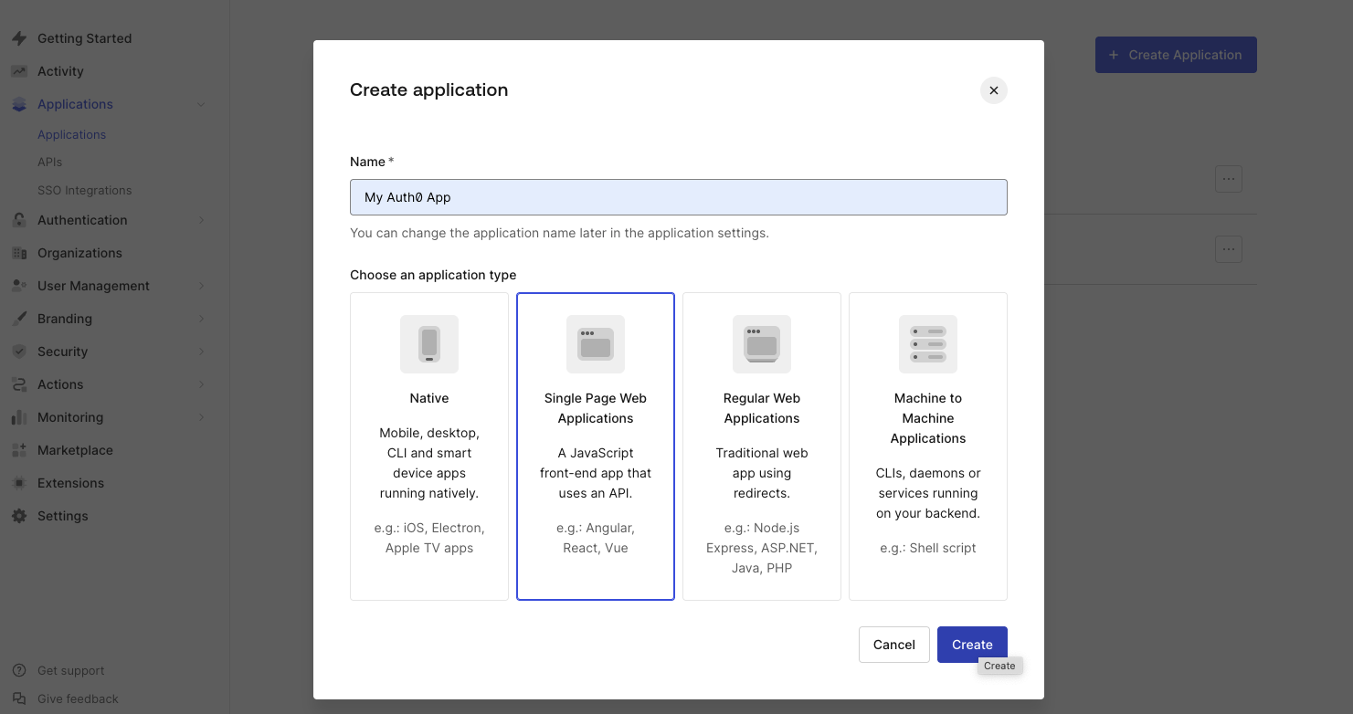Click the Monitoring bars icon
This screenshot has height=714, width=1353.
18,416
